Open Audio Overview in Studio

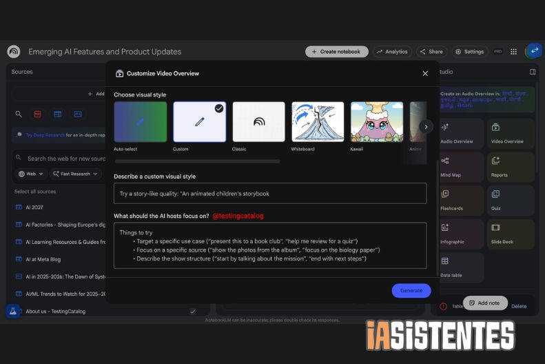tap(461, 133)
